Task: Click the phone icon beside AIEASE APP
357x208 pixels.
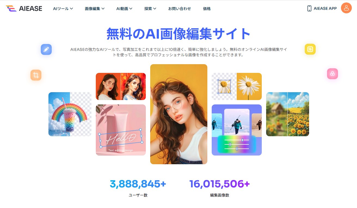Action: coord(309,8)
